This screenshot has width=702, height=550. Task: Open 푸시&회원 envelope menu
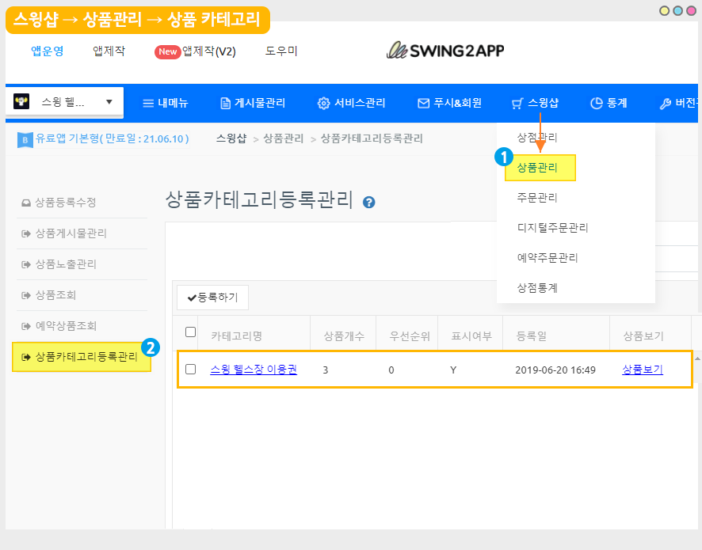(x=448, y=103)
